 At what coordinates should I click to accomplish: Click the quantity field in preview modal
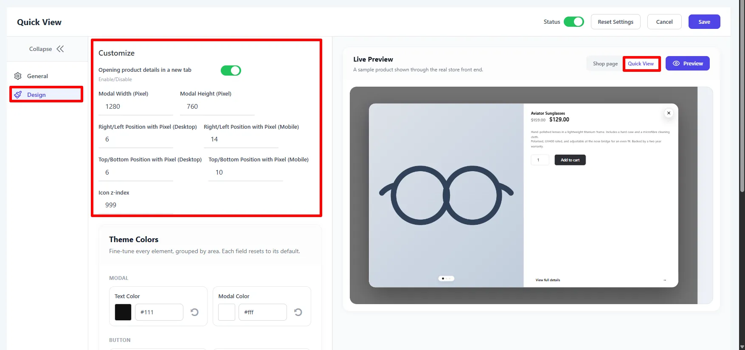(x=540, y=160)
